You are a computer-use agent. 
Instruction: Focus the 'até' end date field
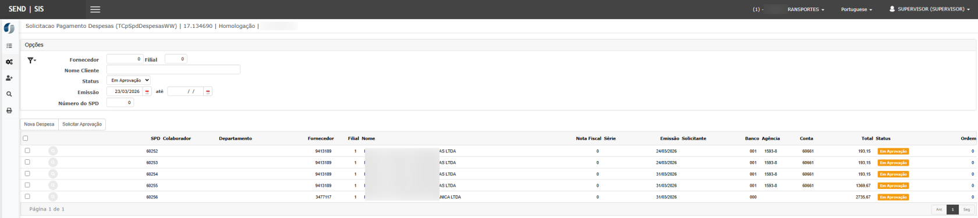tap(185, 92)
